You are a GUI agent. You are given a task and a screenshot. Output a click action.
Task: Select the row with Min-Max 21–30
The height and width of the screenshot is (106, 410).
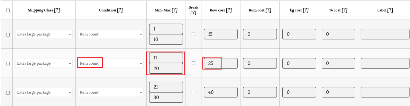pos(8,92)
